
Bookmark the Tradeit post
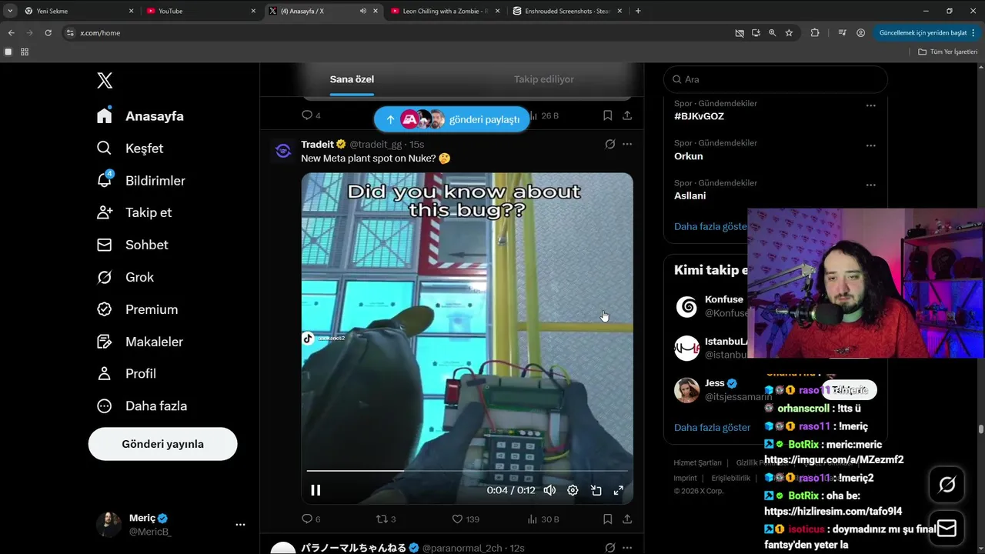607,519
